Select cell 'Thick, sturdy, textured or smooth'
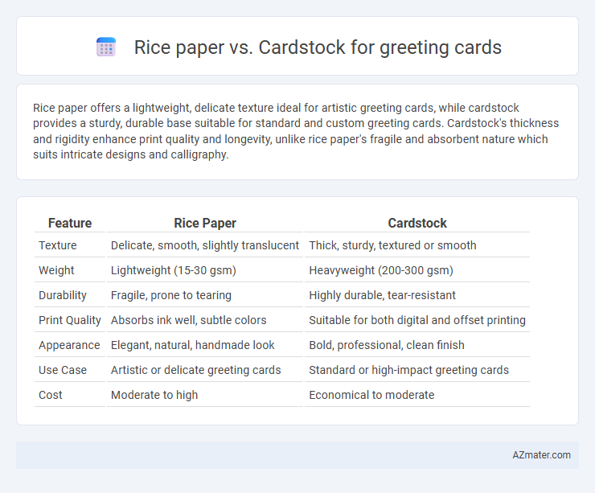The image size is (595, 493). [x=417, y=245]
